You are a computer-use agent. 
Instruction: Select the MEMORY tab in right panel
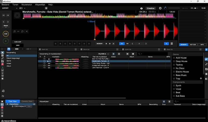[x=184, y=45]
